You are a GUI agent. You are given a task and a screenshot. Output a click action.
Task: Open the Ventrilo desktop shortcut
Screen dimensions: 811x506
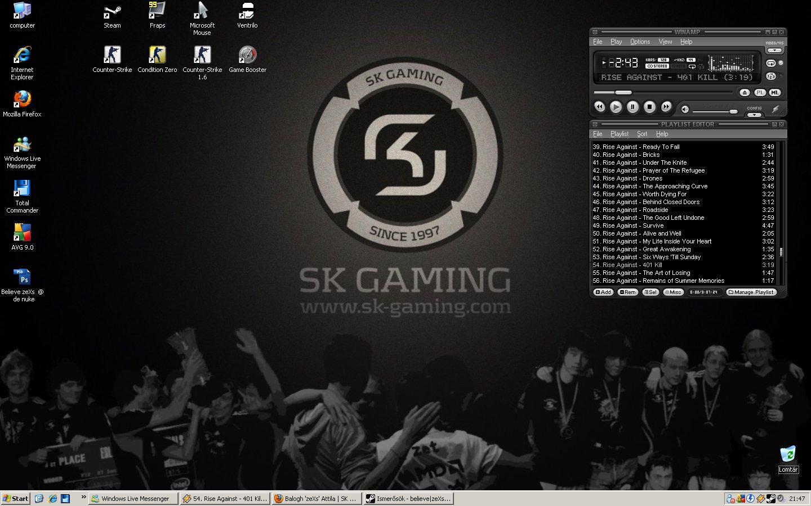[247, 16]
